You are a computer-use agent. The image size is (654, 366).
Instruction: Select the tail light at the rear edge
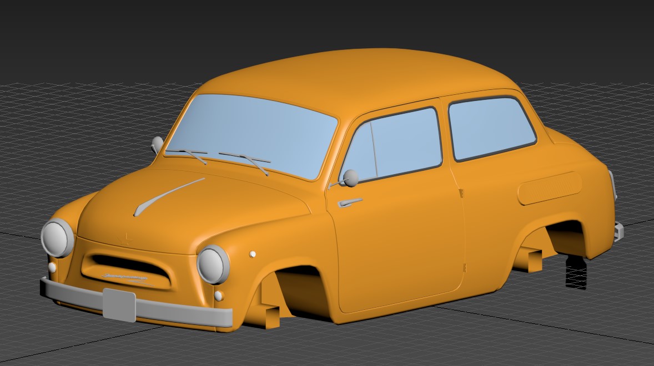613,186
